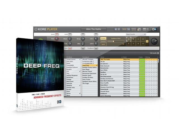Select morph pad A
Viewport: 179px width, 134px height.
coord(129,39)
